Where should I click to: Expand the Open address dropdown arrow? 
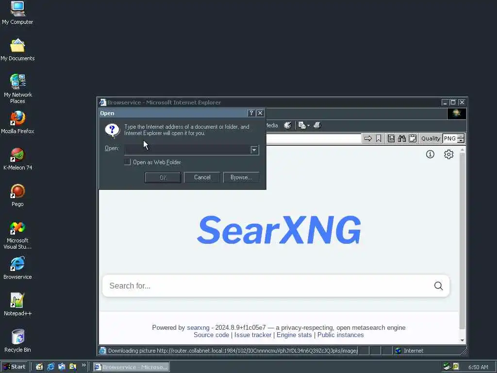[254, 150]
